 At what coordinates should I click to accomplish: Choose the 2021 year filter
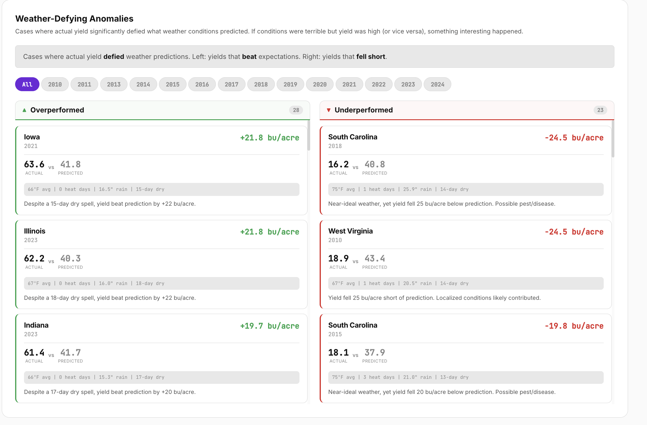click(349, 84)
